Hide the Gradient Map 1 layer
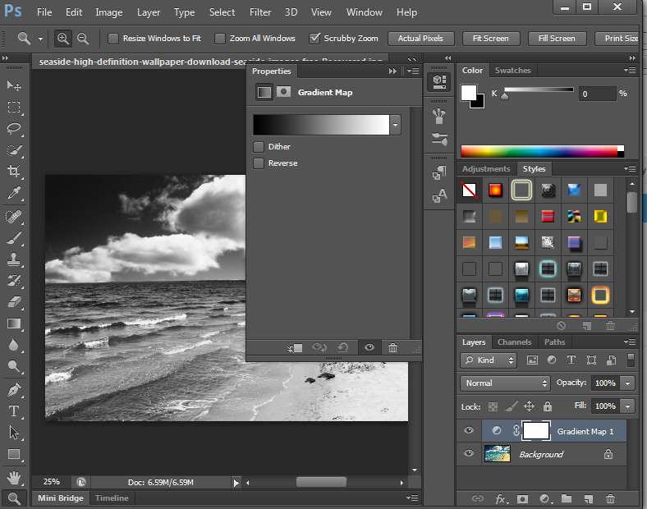The image size is (647, 509). tap(469, 431)
